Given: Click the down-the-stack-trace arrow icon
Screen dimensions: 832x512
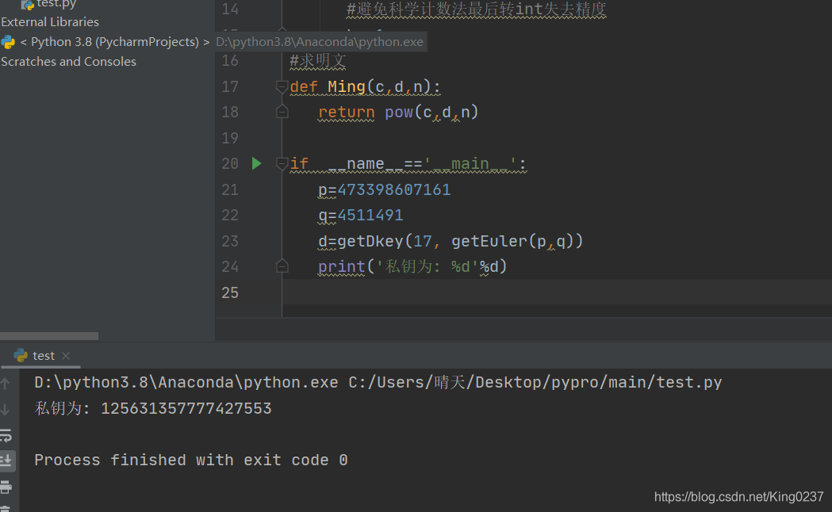Looking at the screenshot, I should click(x=6, y=410).
